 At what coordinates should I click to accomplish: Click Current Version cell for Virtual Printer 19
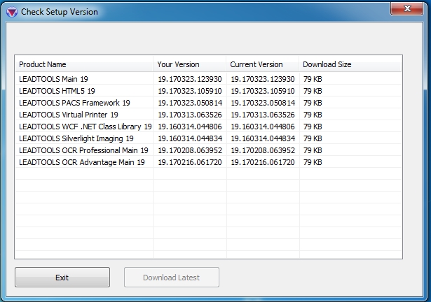pos(263,115)
